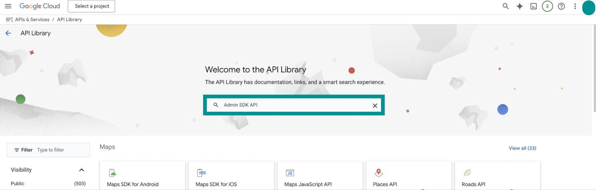The height and width of the screenshot is (190, 596).
Task: Click the page vertical scrollbar
Action: pyautogui.click(x=594, y=69)
